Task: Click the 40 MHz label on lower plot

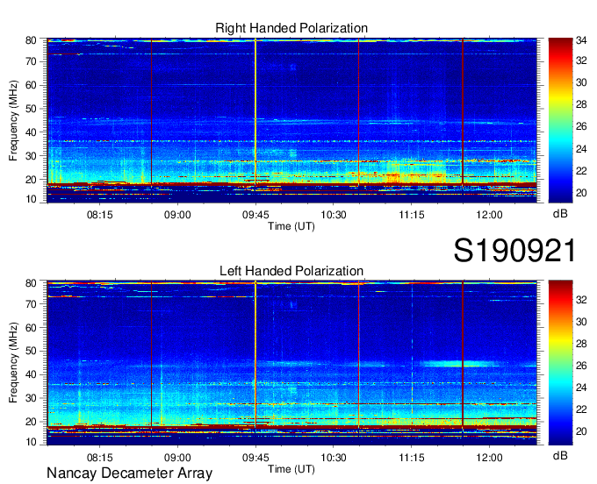Action: pyautogui.click(x=31, y=375)
